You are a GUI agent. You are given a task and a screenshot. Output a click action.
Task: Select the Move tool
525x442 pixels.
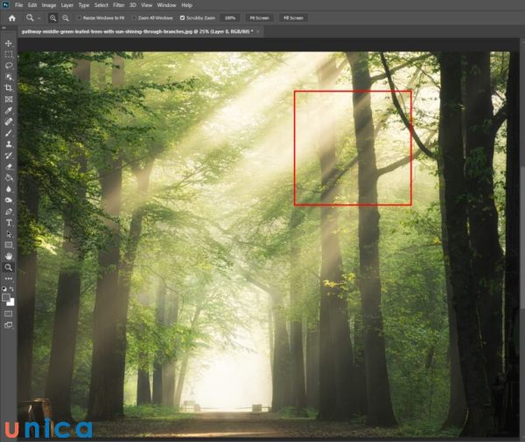point(9,43)
